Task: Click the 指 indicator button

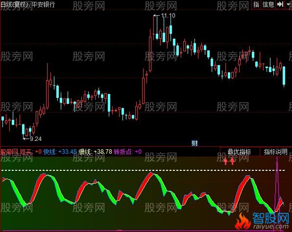Action: coord(256,4)
